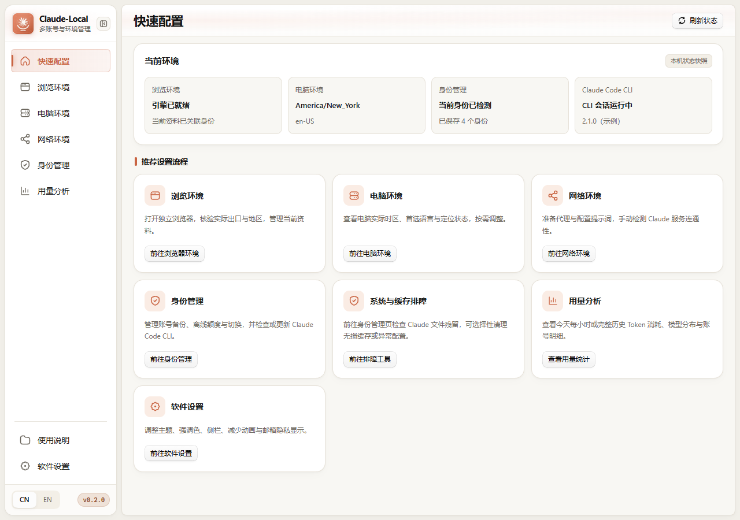Collapse the sidebar using the panel icon

103,24
